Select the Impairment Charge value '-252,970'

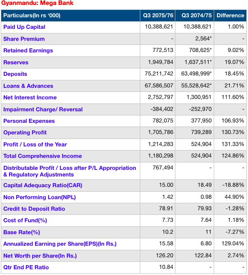[200, 109]
